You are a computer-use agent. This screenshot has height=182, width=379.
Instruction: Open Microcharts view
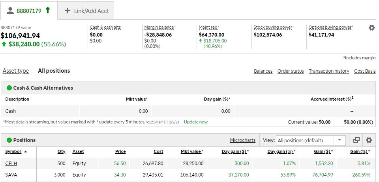242,140
